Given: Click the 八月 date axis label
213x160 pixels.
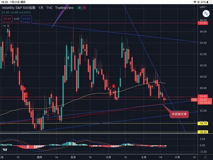Looking at the screenshot, I should click(x=177, y=157).
